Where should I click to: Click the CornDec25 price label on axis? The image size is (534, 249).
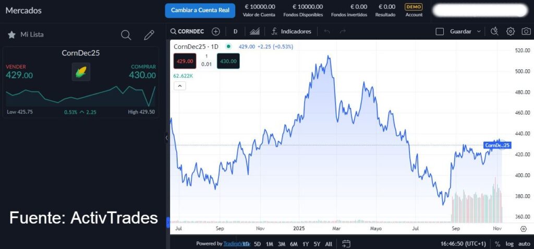point(497,145)
